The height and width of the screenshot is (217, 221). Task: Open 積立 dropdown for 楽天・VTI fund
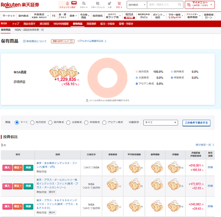[18, 168]
